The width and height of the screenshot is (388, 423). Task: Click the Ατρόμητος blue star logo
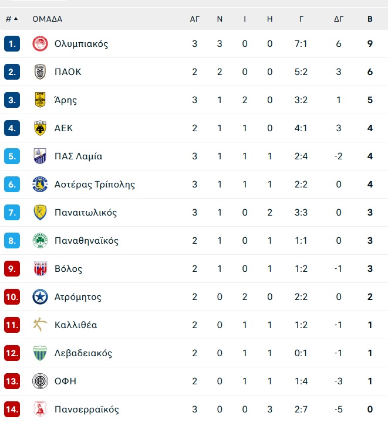coord(40,297)
